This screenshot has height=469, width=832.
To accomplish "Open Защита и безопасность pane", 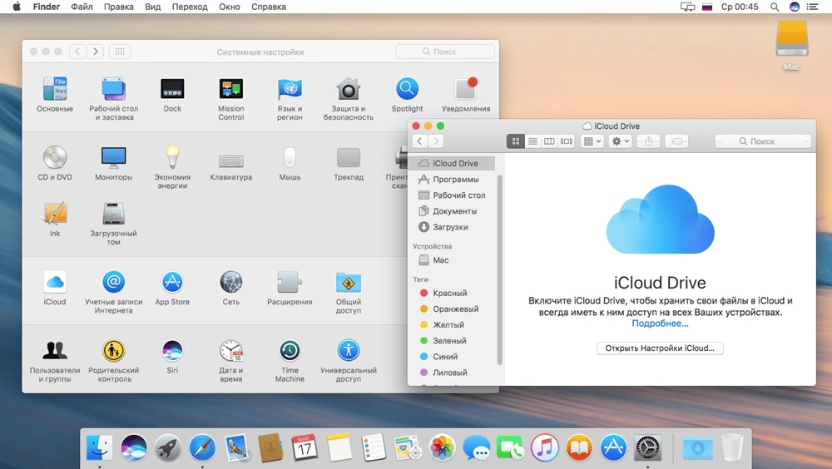I will (349, 98).
